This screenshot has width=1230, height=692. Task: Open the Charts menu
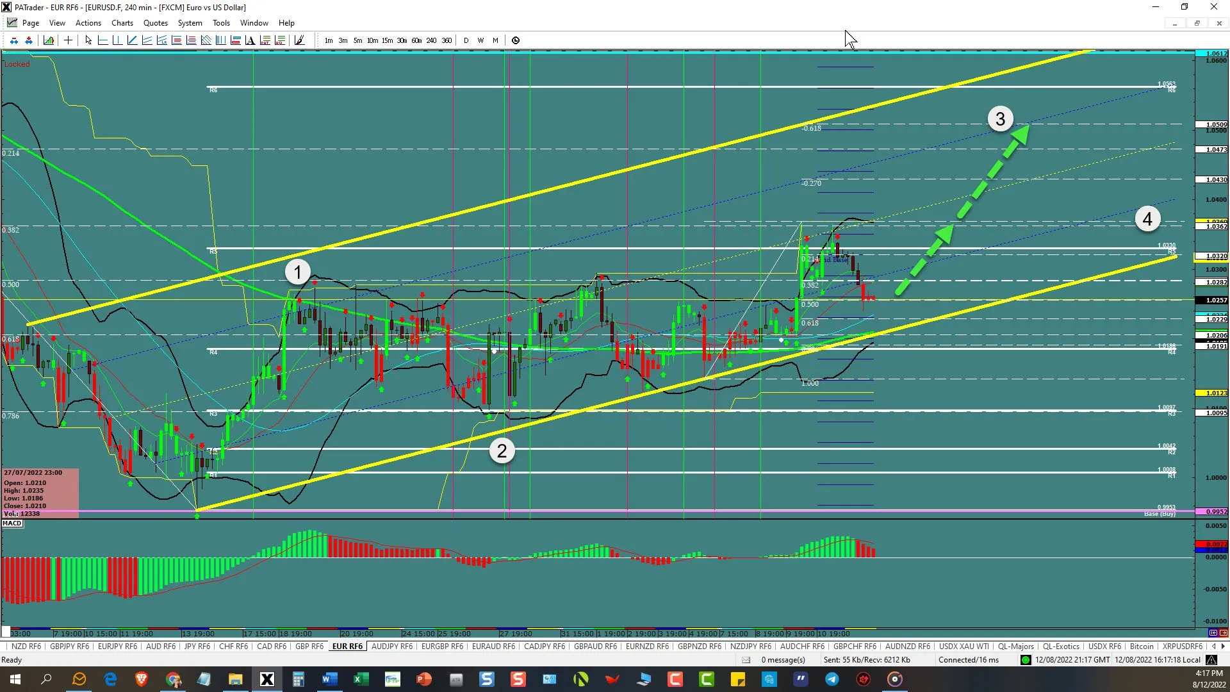[122, 23]
